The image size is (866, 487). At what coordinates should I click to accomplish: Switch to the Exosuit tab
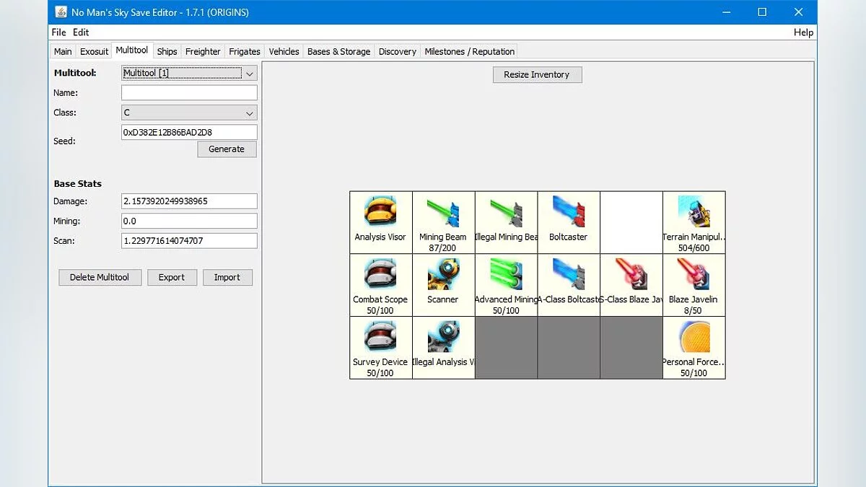click(94, 51)
